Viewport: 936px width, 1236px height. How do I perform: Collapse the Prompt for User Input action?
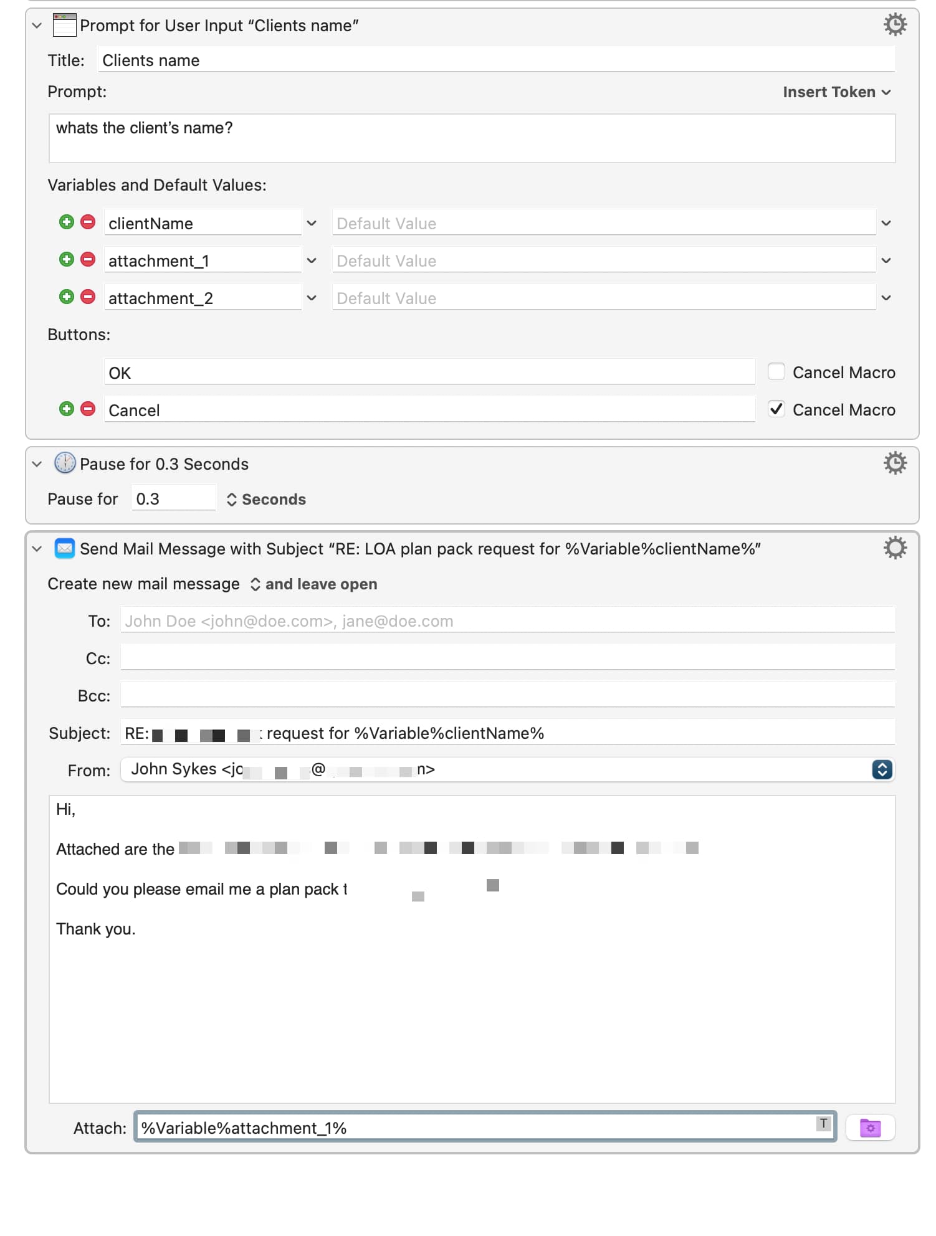[x=37, y=26]
